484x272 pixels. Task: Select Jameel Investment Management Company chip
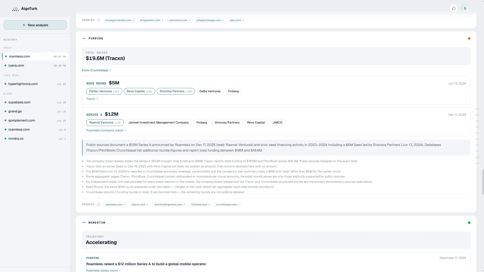click(158, 123)
